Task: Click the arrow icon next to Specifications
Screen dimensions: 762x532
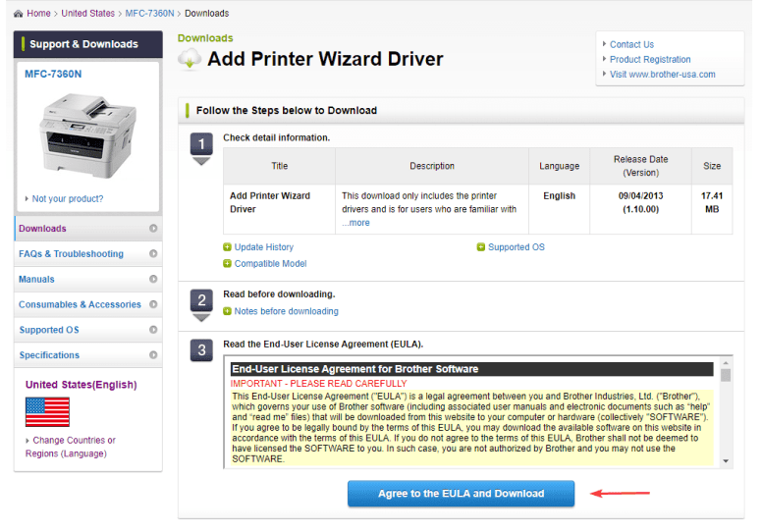Action: [153, 355]
